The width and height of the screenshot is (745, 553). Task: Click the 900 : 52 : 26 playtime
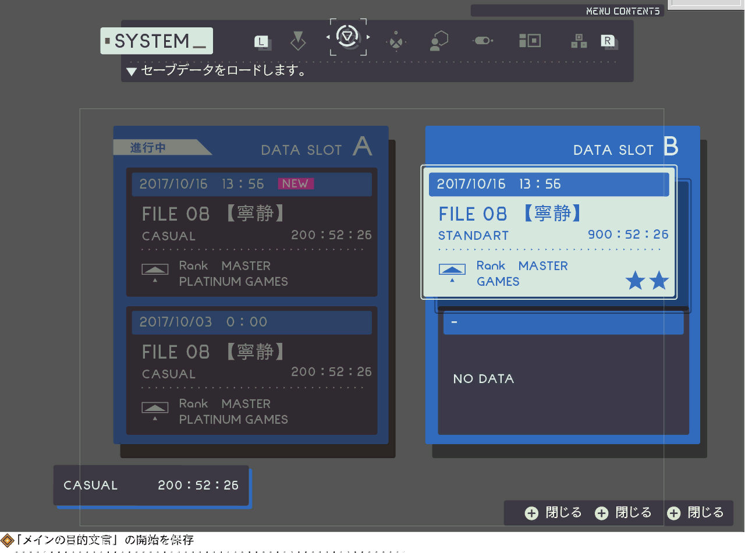pyautogui.click(x=628, y=235)
